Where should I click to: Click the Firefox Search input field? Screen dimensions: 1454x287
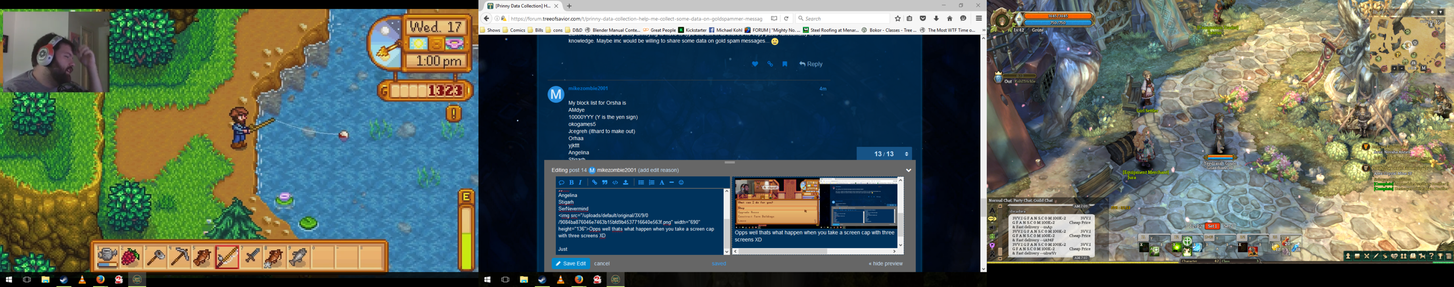pos(845,19)
